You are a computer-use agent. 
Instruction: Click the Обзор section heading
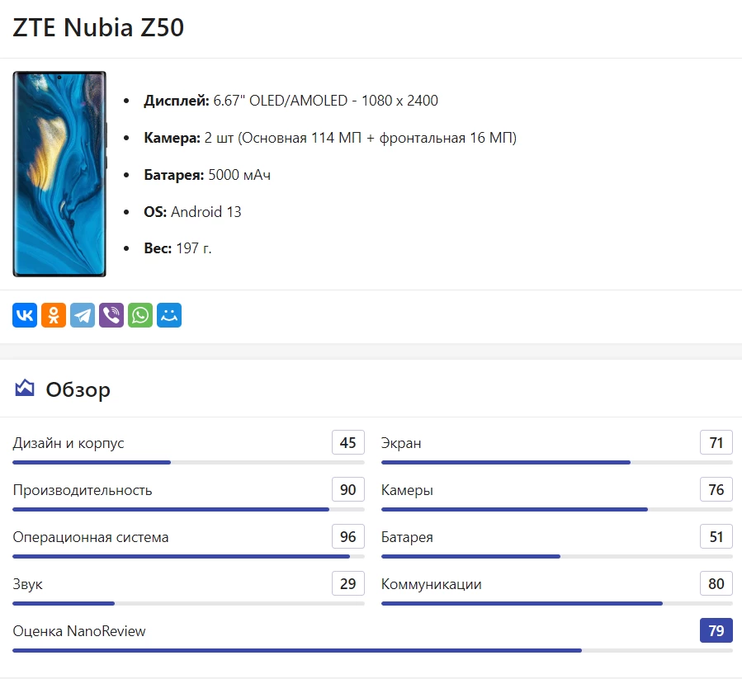(78, 389)
